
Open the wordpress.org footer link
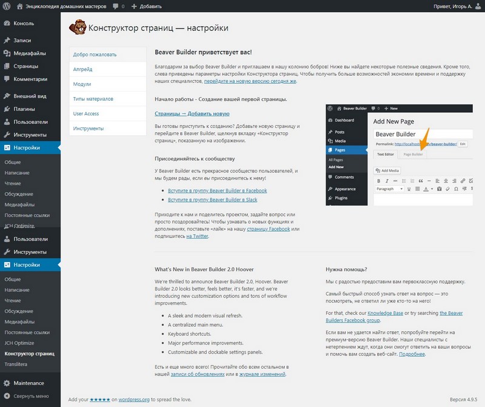tap(134, 400)
